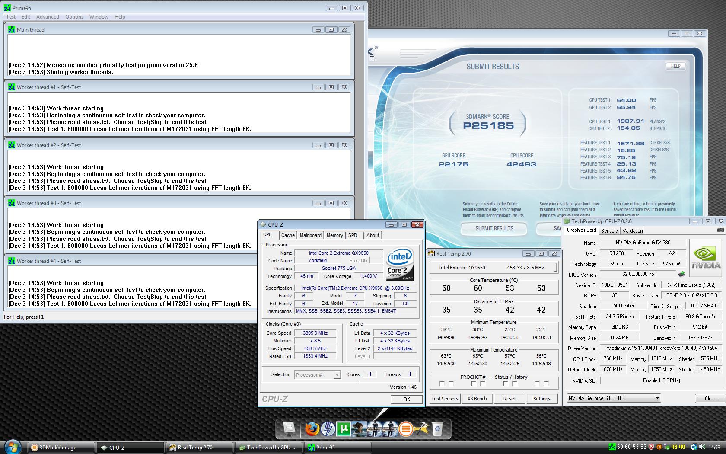Click the Driver Version field in GPU-Z

660,348
